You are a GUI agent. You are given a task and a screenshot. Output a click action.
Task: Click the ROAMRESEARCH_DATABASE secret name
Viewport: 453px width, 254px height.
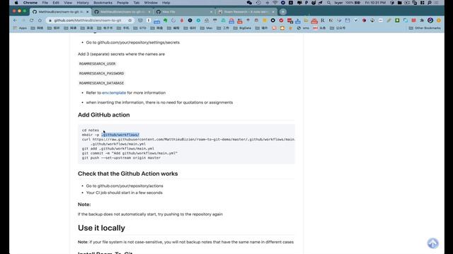pyautogui.click(x=101, y=83)
